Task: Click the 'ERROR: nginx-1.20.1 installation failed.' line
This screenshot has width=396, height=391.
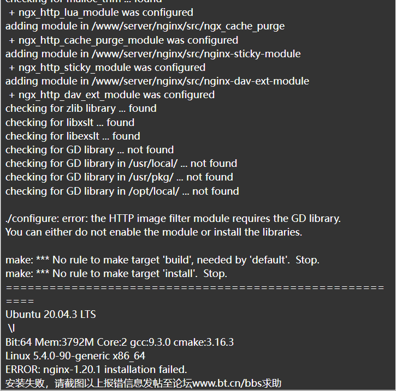Action: point(96,370)
